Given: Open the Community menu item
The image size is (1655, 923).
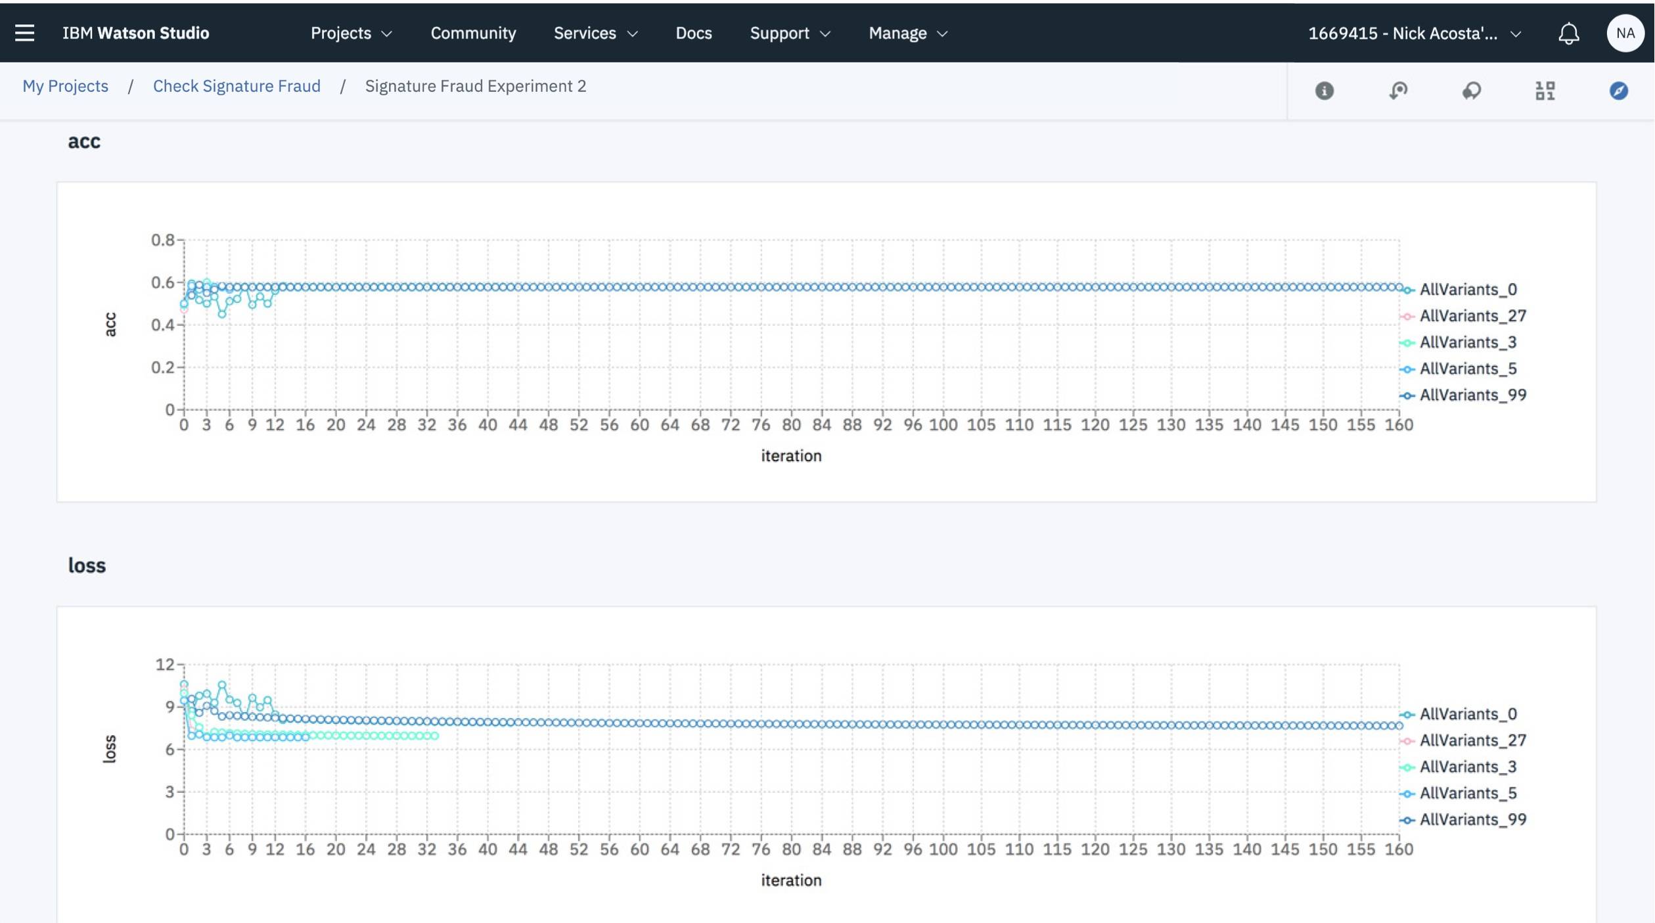Looking at the screenshot, I should [473, 33].
